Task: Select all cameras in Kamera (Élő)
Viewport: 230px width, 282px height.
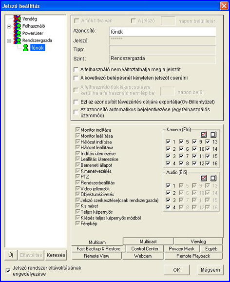Action: 204,135
